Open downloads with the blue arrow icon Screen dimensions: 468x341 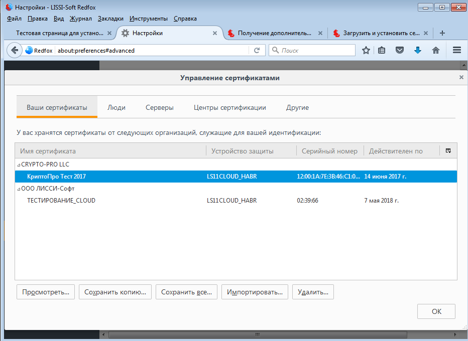coord(418,50)
